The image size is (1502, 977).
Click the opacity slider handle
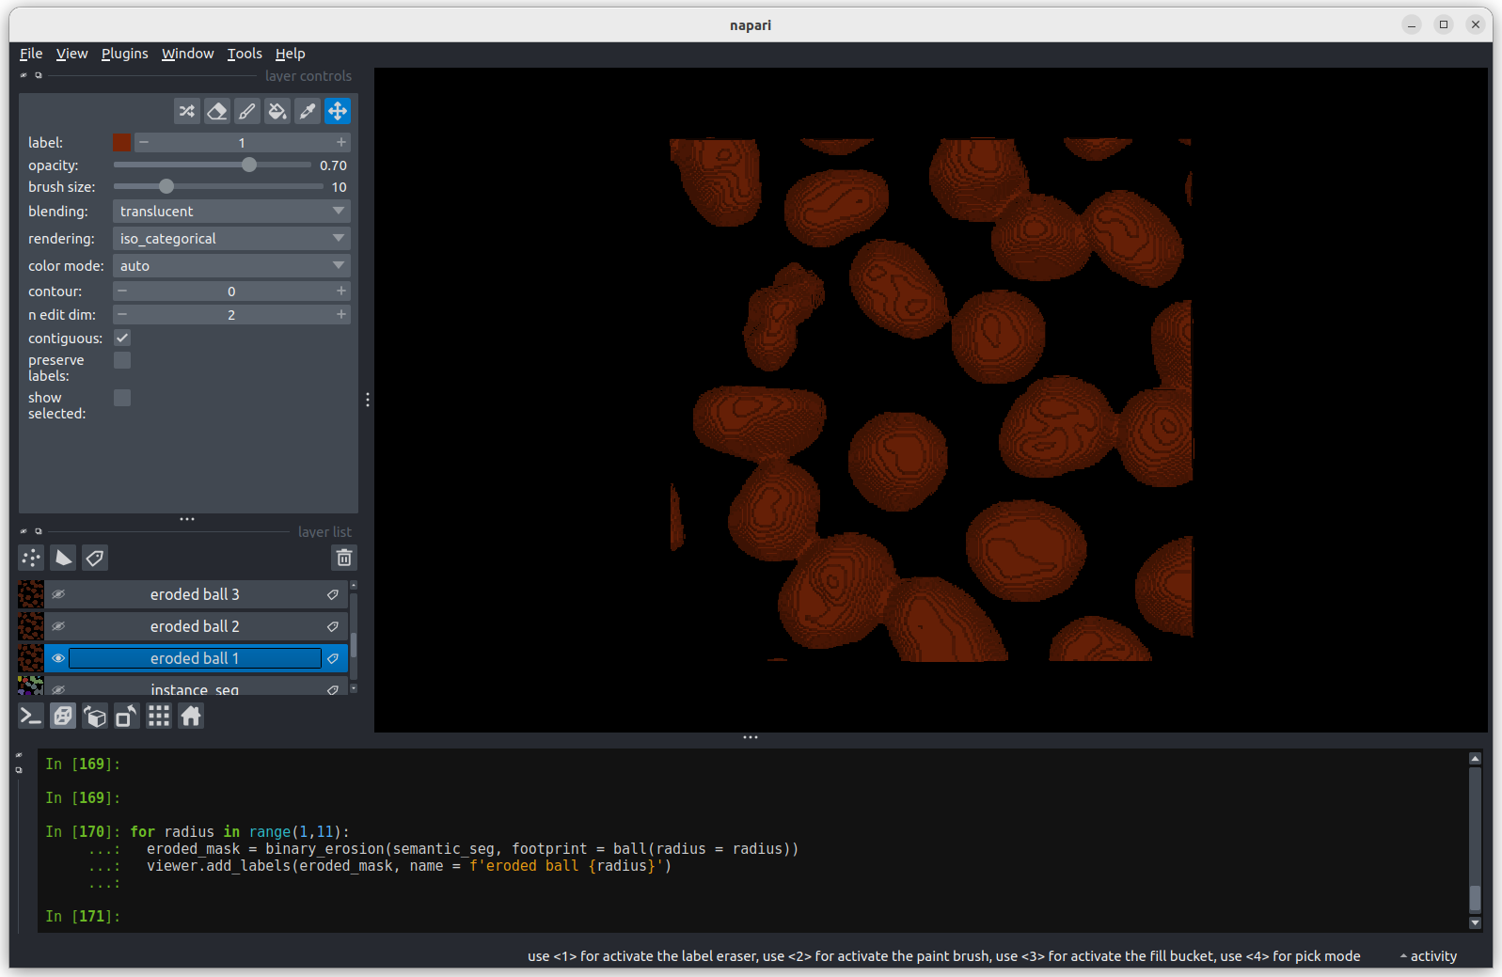249,165
